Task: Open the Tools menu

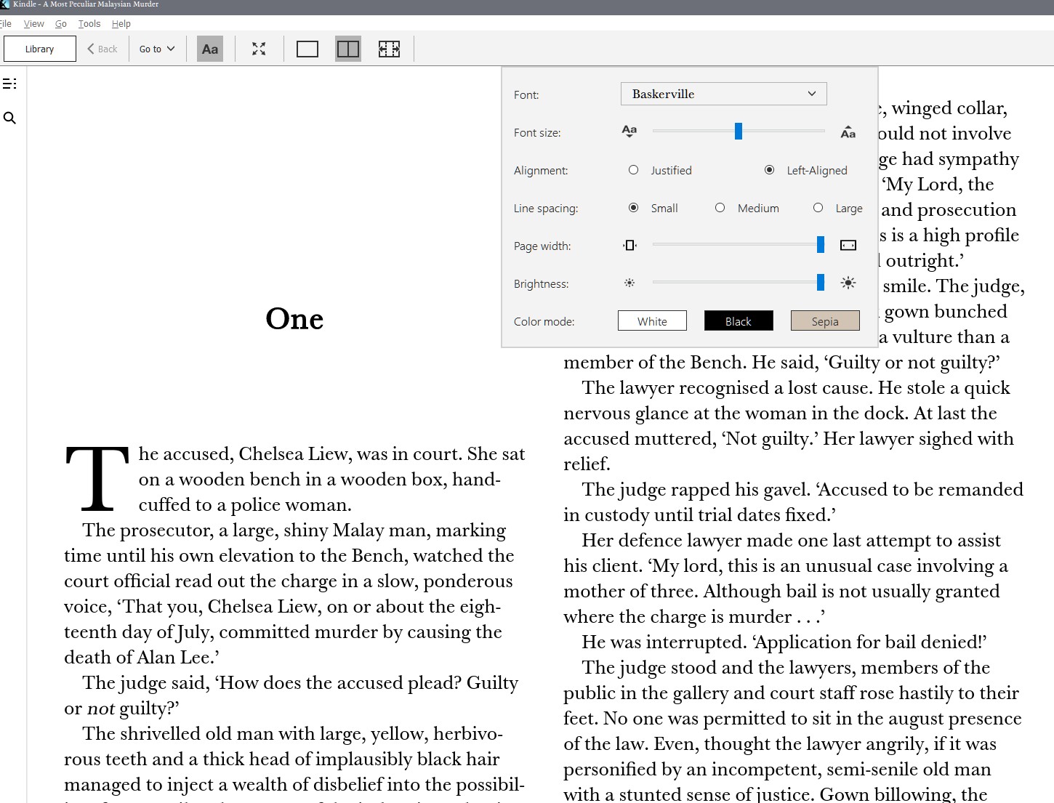Action: 89,24
